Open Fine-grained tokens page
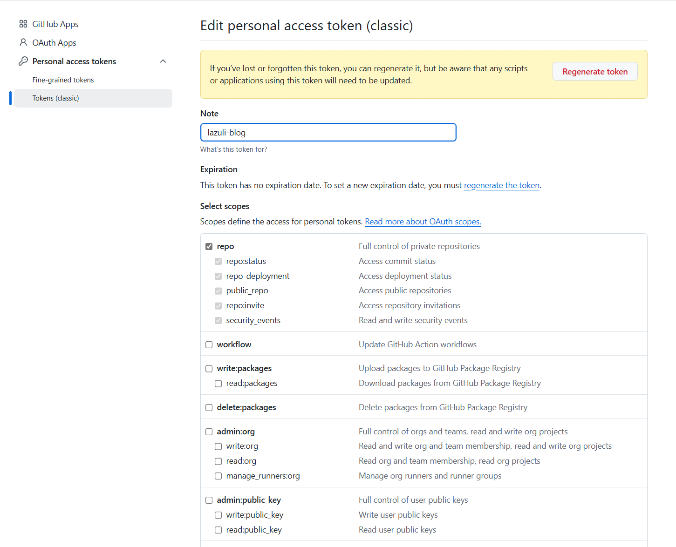Screen dimensions: 676x547 tap(63, 80)
